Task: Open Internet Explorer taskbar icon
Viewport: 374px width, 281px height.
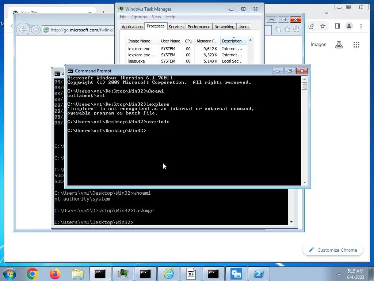Action: (168, 274)
